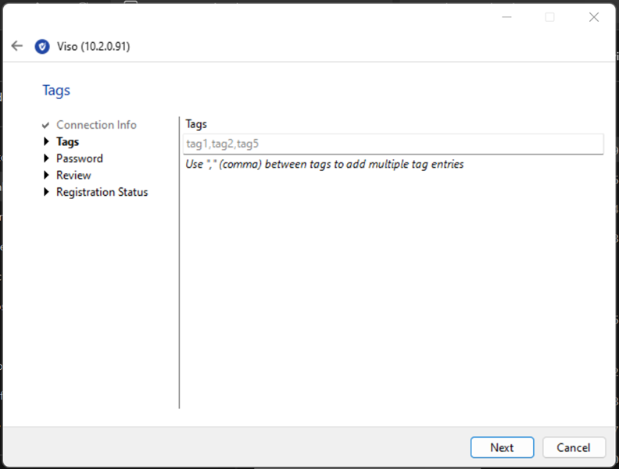Image resolution: width=619 pixels, height=469 pixels.
Task: Open the Password step
Action: [80, 158]
